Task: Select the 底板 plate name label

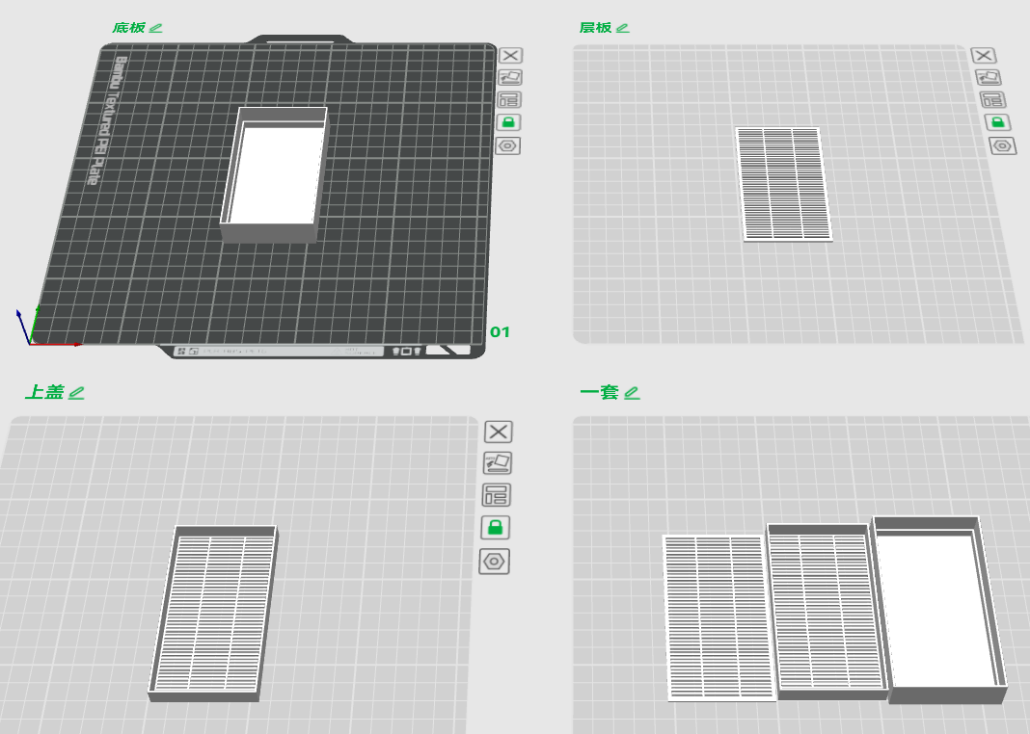Action: [x=129, y=28]
